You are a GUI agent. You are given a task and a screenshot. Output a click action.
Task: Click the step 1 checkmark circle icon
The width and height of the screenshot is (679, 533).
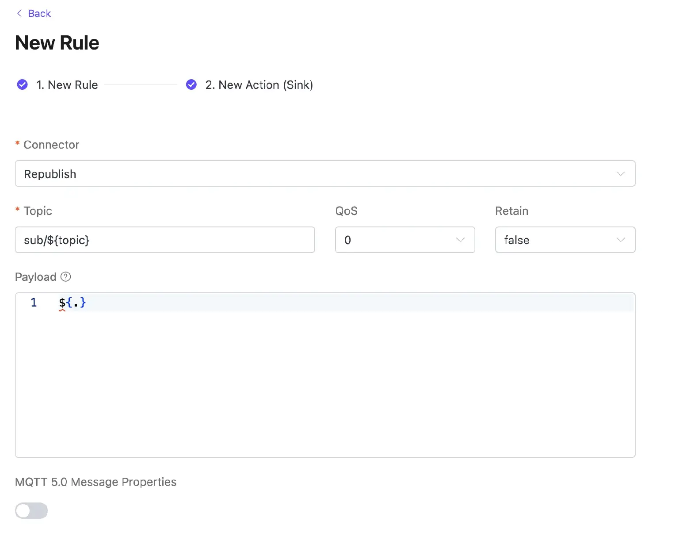click(x=22, y=84)
